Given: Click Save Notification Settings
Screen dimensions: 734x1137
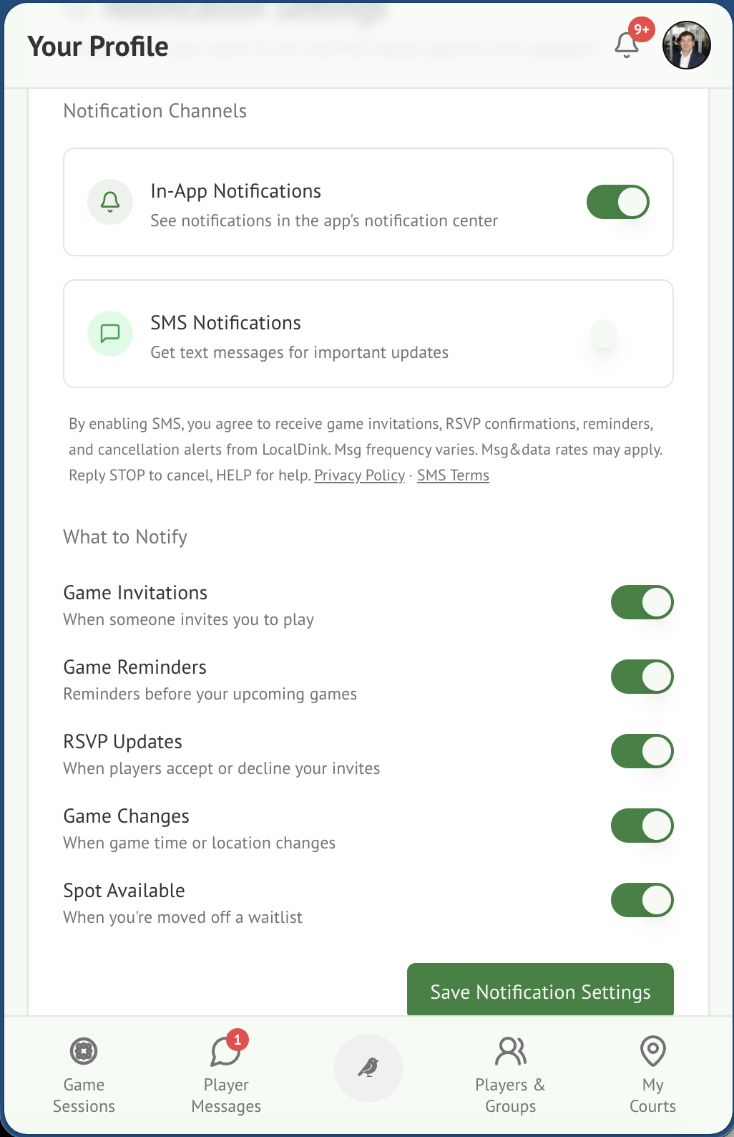Looking at the screenshot, I should coord(539,992).
